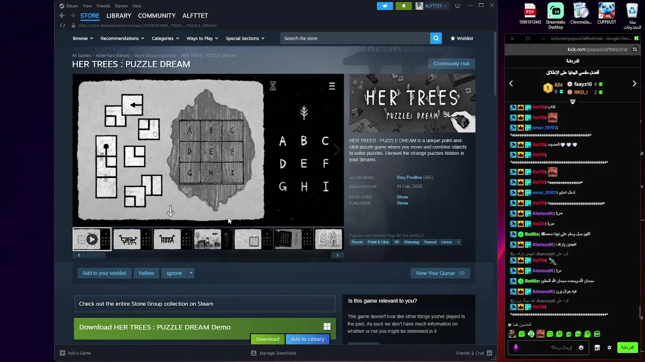Open Kick chat settings gear
The width and height of the screenshot is (645, 362).
(609, 347)
